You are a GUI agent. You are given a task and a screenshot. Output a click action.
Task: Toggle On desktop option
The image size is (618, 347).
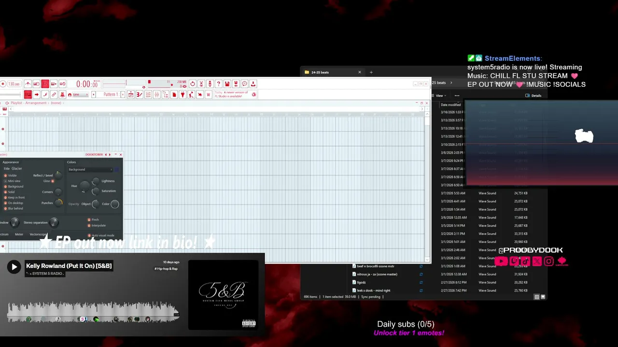click(6, 203)
